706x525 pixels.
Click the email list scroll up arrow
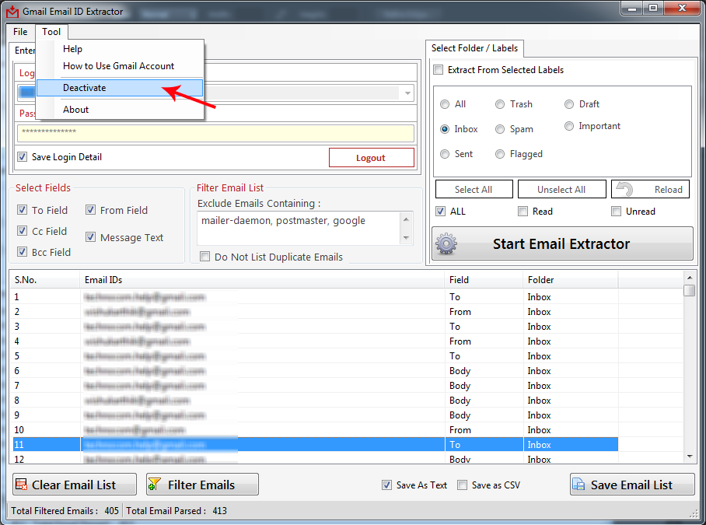pos(690,276)
